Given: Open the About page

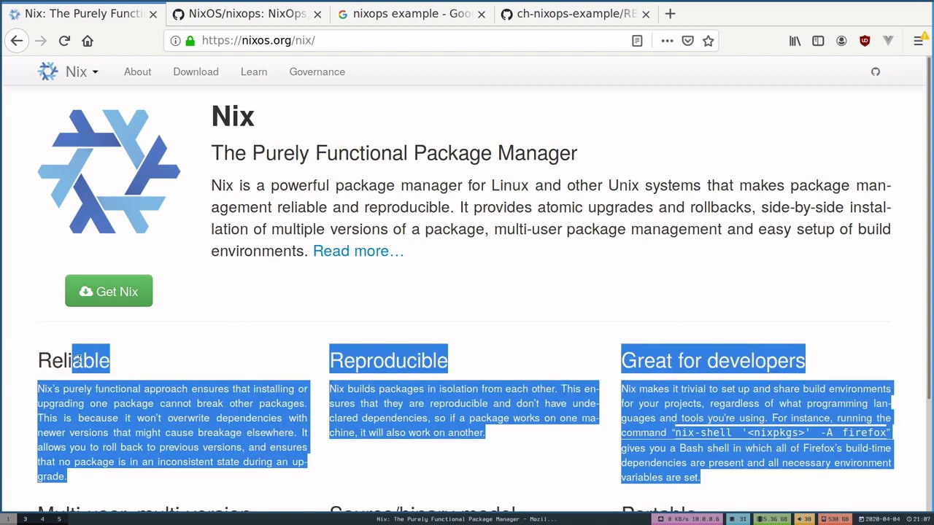Looking at the screenshot, I should (137, 71).
